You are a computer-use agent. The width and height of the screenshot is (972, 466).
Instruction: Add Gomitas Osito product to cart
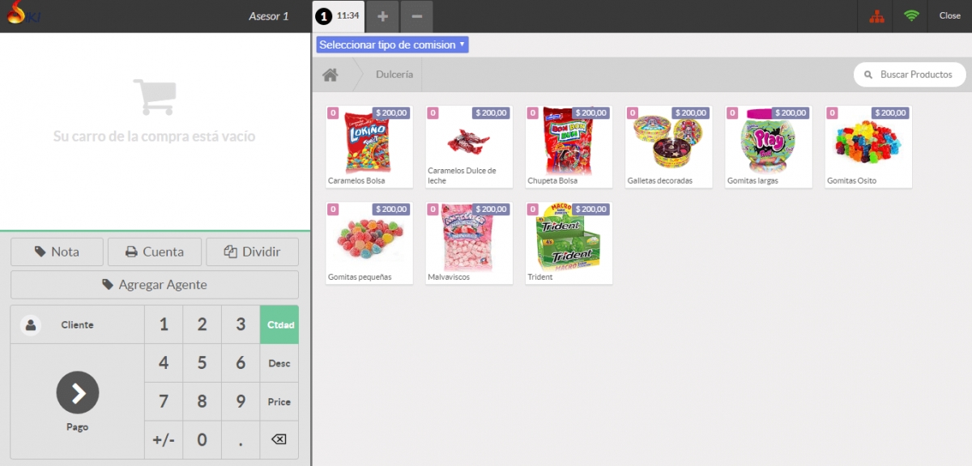coord(868,146)
